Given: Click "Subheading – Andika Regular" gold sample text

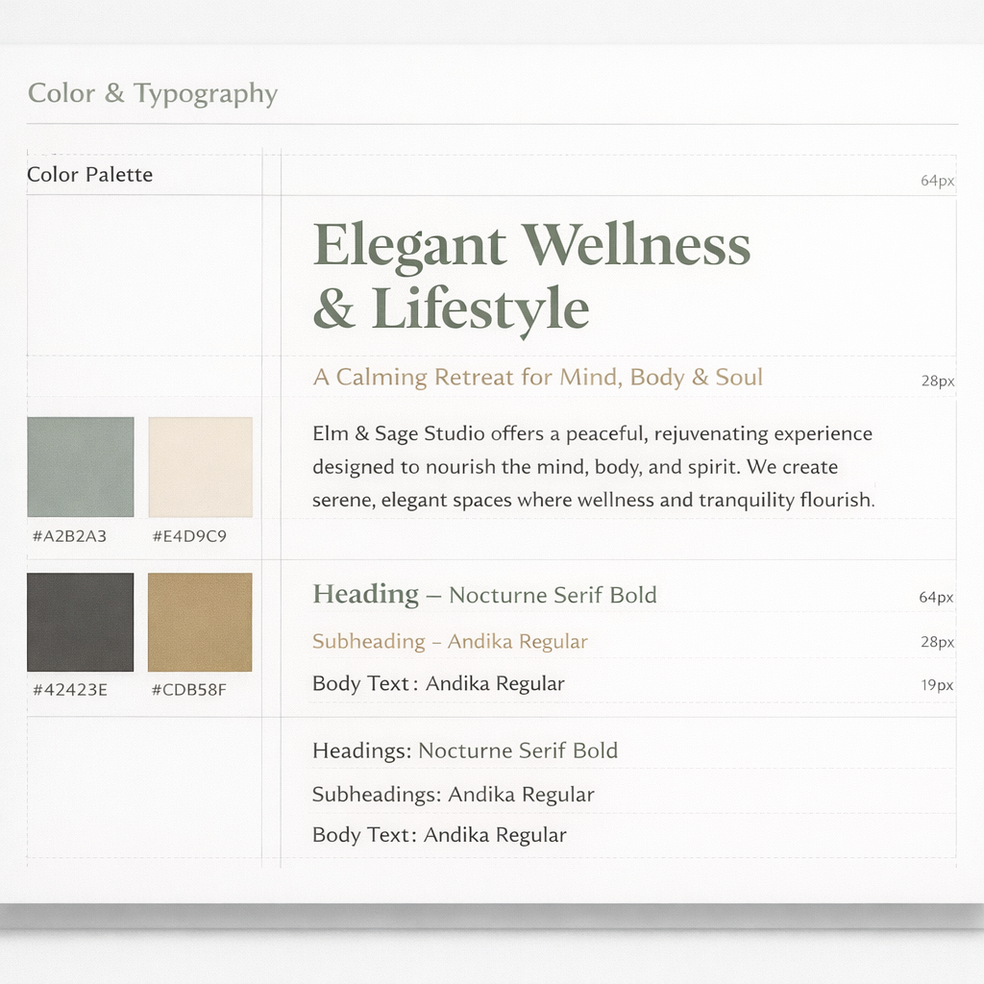Looking at the screenshot, I should [x=450, y=642].
